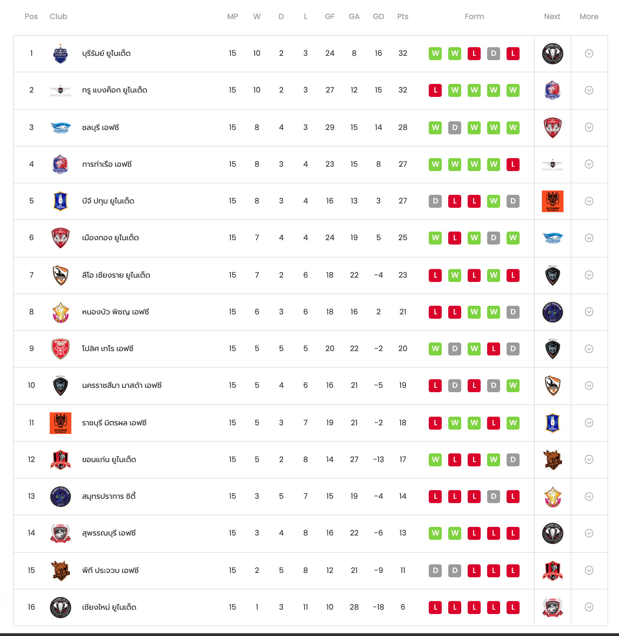Click next-opponent logo for Buriram United row
The height and width of the screenshot is (636, 619).
[553, 54]
